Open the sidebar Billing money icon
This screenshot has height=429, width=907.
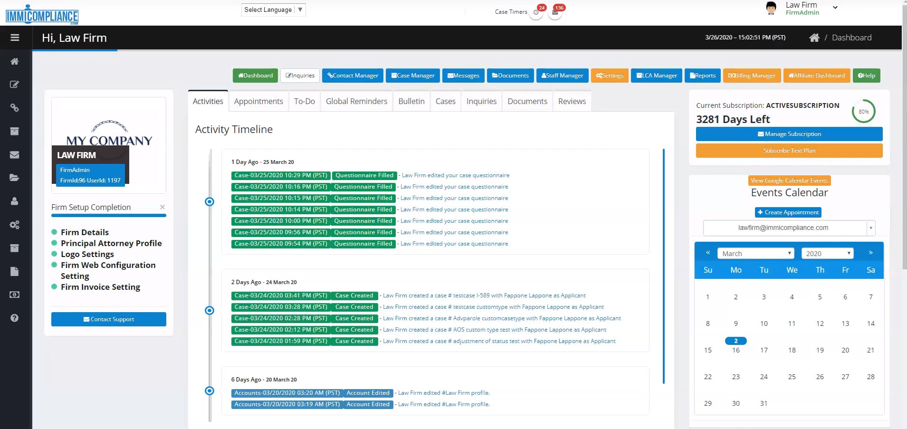[x=15, y=295]
